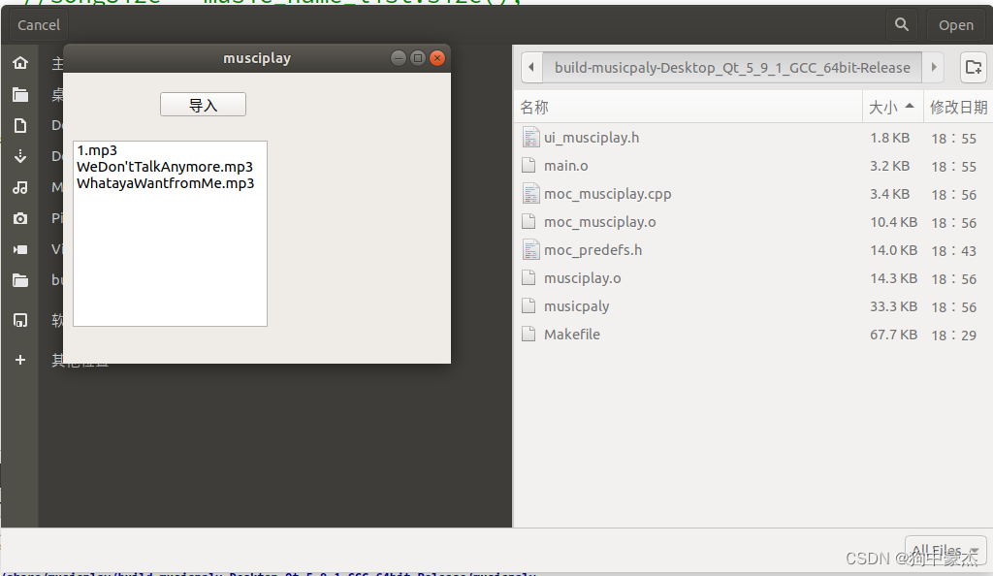993x576 pixels.
Task: Select WhatayaWantfromMe.mp3 in the list
Action: [165, 183]
